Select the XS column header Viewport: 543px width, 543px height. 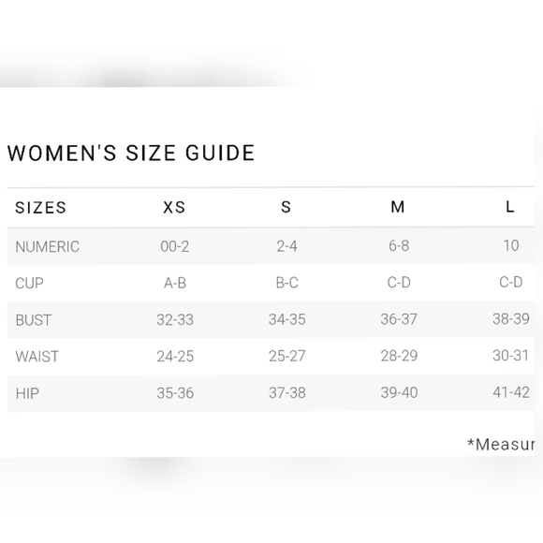pyautogui.click(x=174, y=208)
